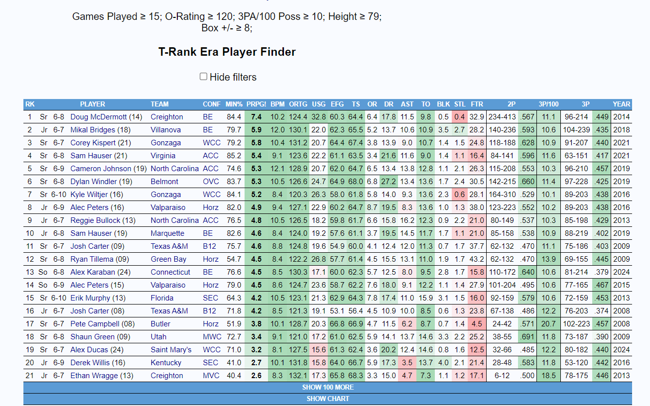Sort by MIN% column header

point(234,104)
